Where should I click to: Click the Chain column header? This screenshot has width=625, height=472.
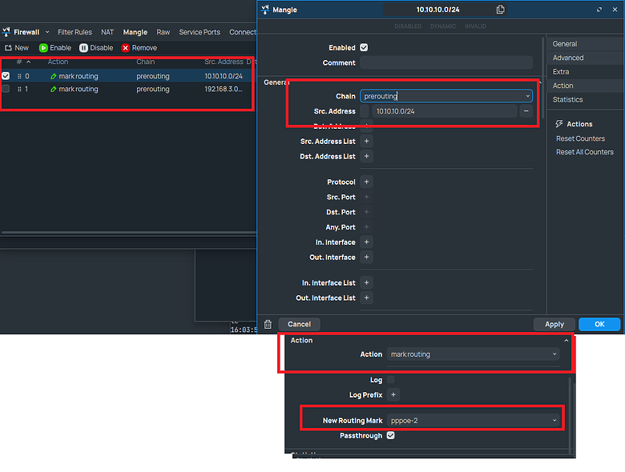click(146, 62)
